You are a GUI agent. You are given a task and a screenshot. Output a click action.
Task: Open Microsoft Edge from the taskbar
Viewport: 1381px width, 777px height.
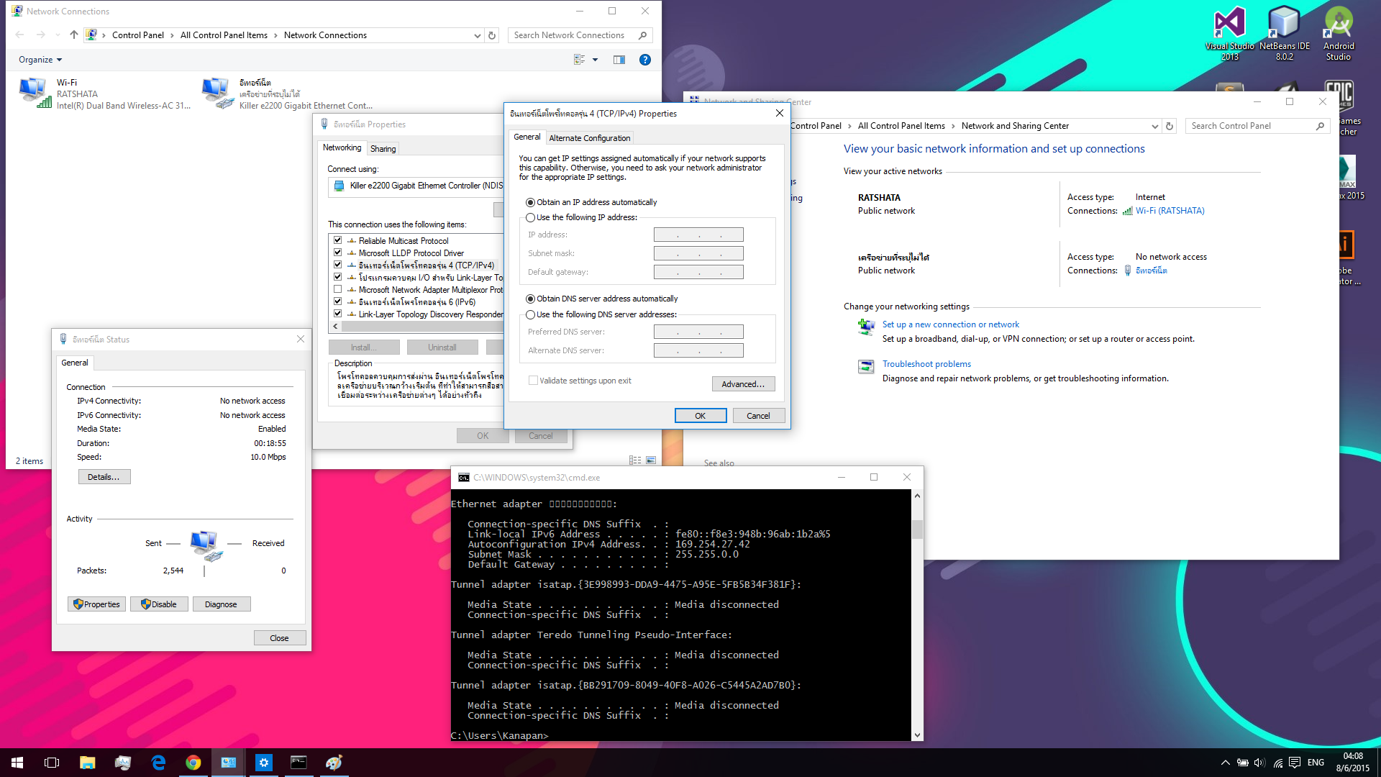click(x=158, y=763)
